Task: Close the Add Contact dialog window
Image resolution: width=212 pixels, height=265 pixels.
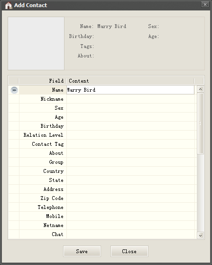Action: click(205, 5)
